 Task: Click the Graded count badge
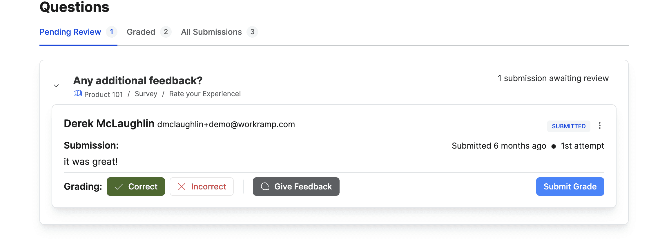tap(166, 32)
